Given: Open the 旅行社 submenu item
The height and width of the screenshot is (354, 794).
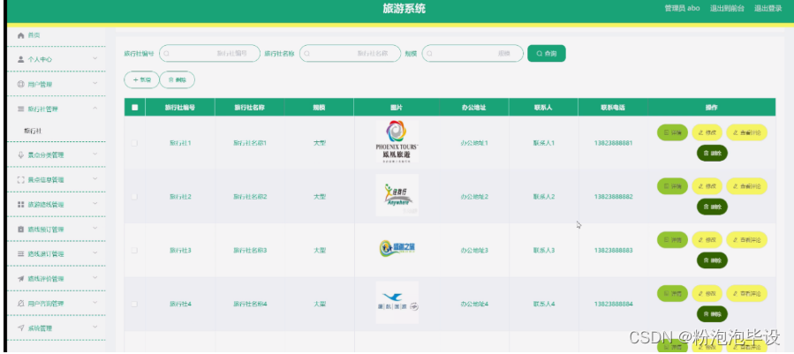Looking at the screenshot, I should coord(32,131).
